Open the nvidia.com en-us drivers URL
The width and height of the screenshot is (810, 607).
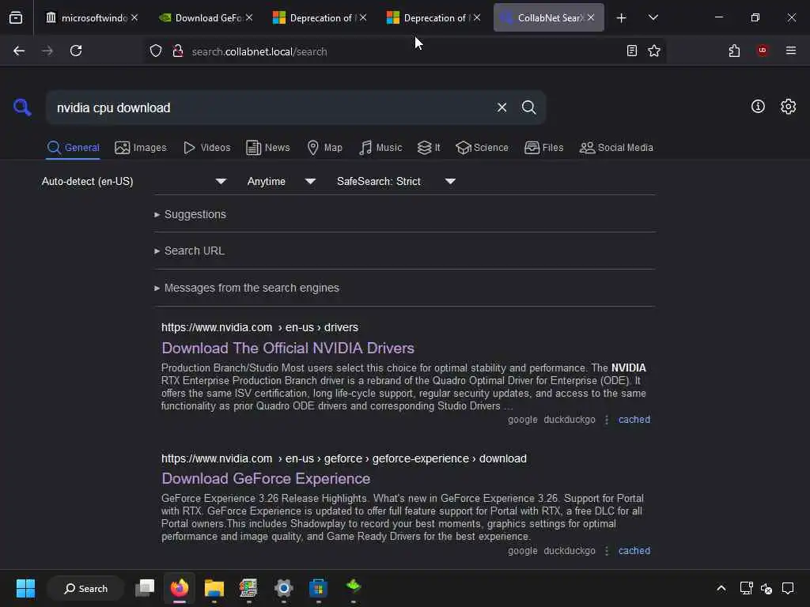(259, 327)
